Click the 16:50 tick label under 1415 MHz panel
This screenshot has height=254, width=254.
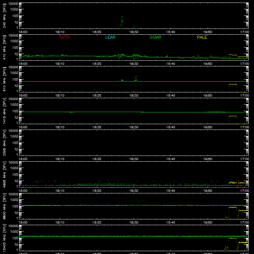(x=208, y=127)
